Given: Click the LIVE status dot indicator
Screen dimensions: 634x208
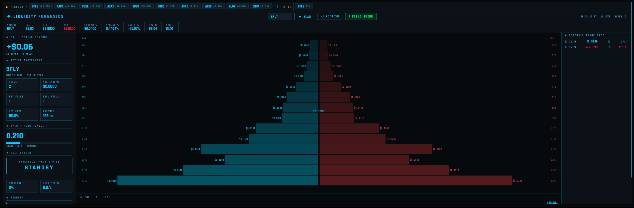Looking at the screenshot, I should (602, 16).
